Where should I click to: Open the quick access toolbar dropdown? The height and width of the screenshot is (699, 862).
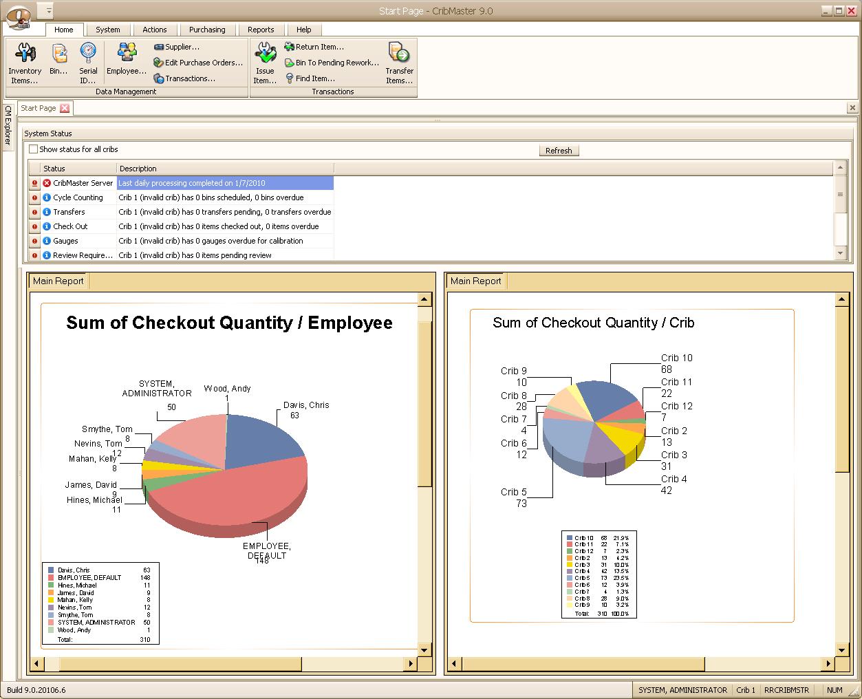click(x=47, y=11)
